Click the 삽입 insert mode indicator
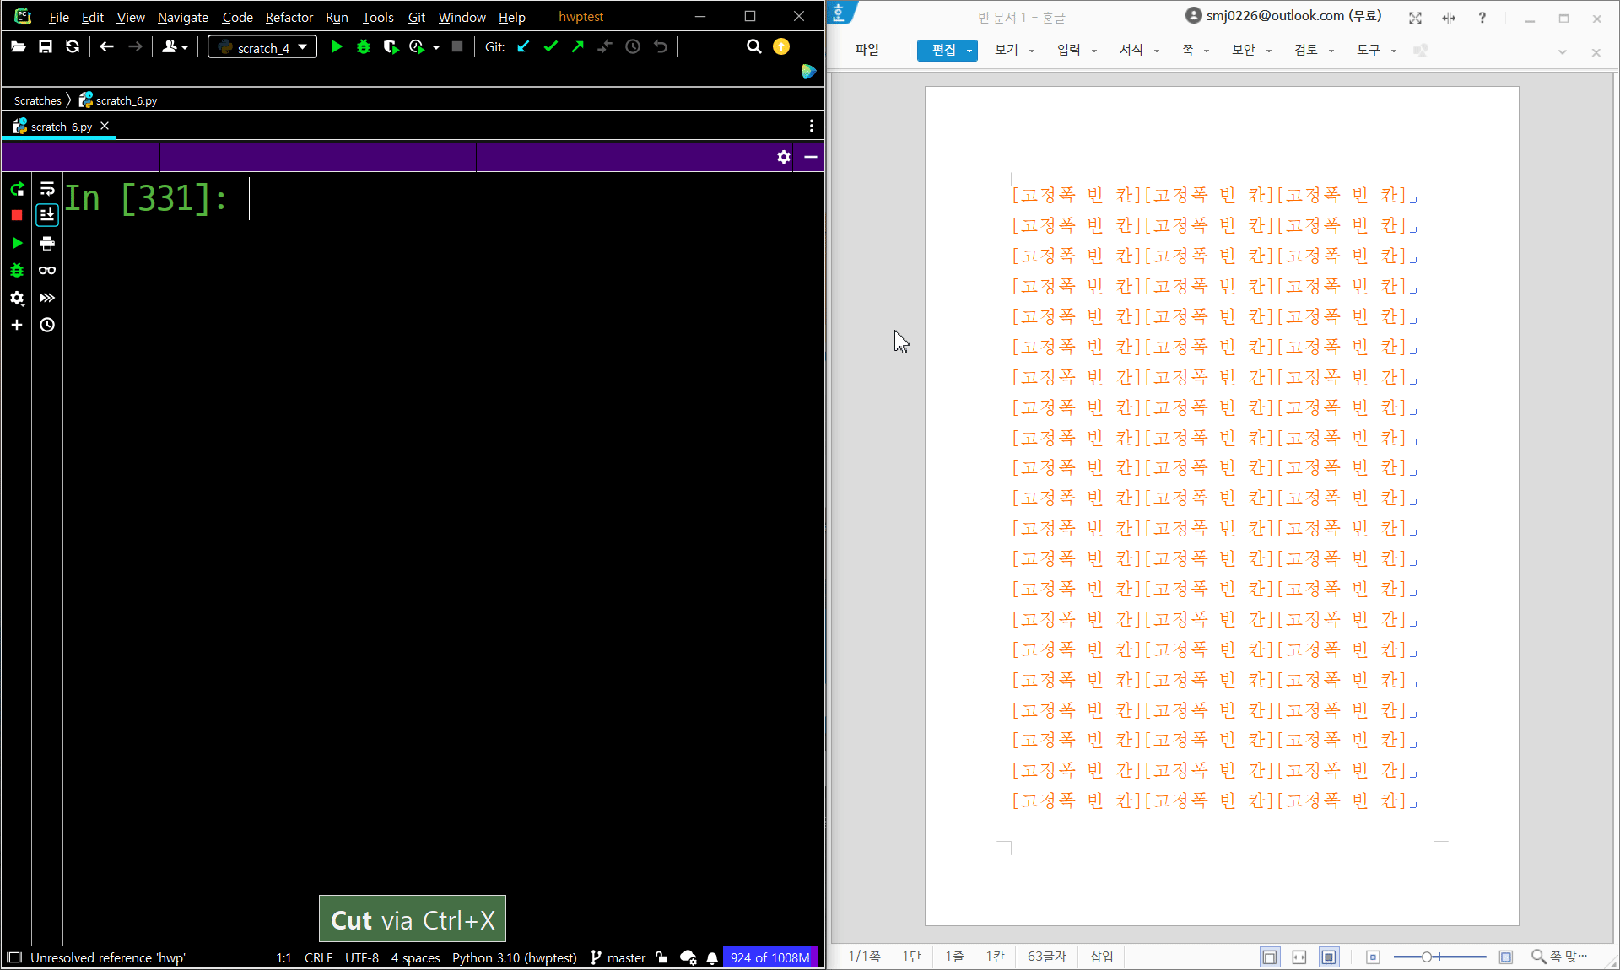 coord(1101,957)
